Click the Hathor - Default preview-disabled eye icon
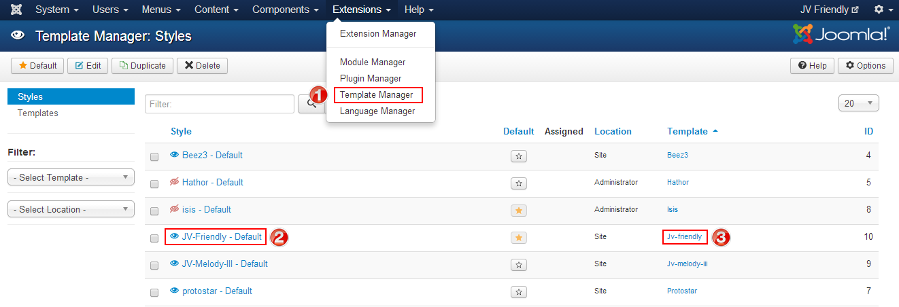899x307 pixels. (174, 182)
